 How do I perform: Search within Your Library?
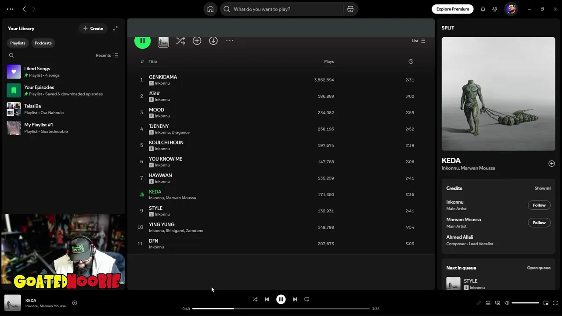coord(11,55)
